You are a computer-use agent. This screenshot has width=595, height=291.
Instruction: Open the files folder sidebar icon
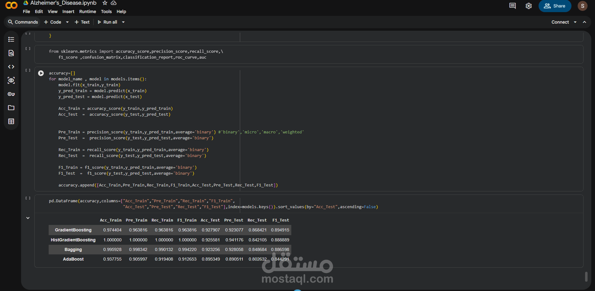[x=11, y=108]
